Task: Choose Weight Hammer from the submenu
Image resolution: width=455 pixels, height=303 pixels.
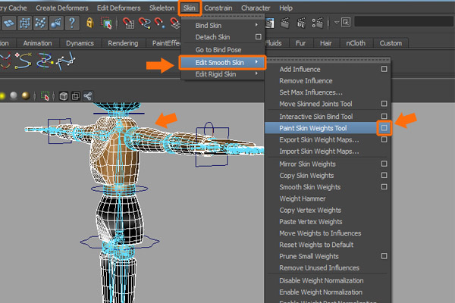Action: 303,199
